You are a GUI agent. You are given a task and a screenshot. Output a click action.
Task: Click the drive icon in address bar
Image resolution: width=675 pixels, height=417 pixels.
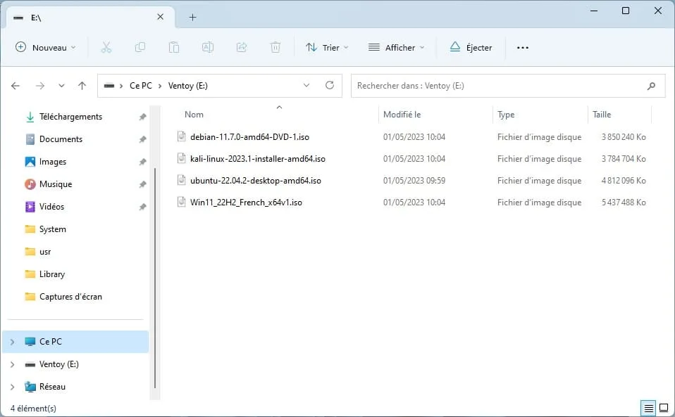pos(109,86)
